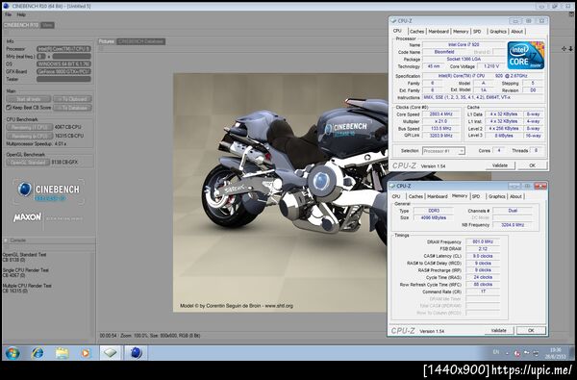Click the status bar text reading 00:00:54 Zoom 100.0%
577x380 pixels.
point(150,336)
